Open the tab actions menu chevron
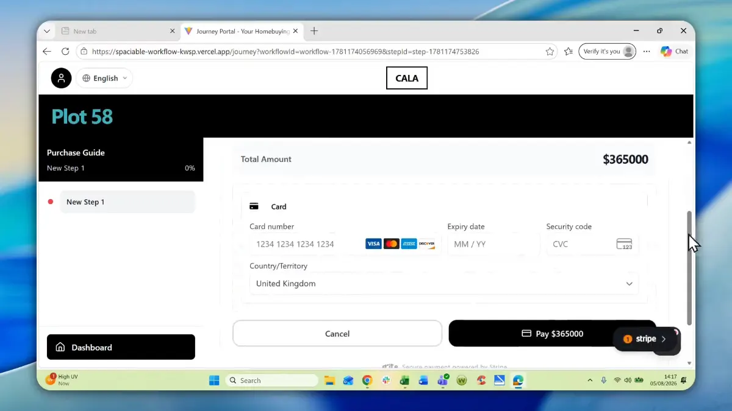Screen dimensions: 732x411 tap(47, 31)
